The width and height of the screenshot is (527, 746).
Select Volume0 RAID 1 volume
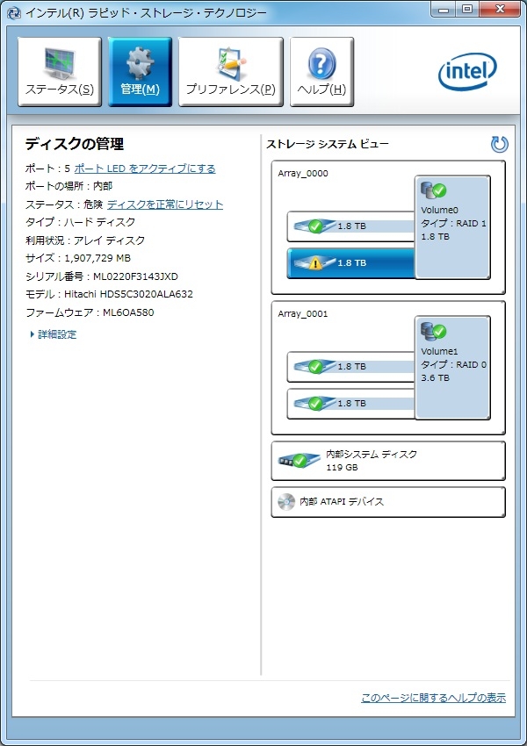point(452,227)
